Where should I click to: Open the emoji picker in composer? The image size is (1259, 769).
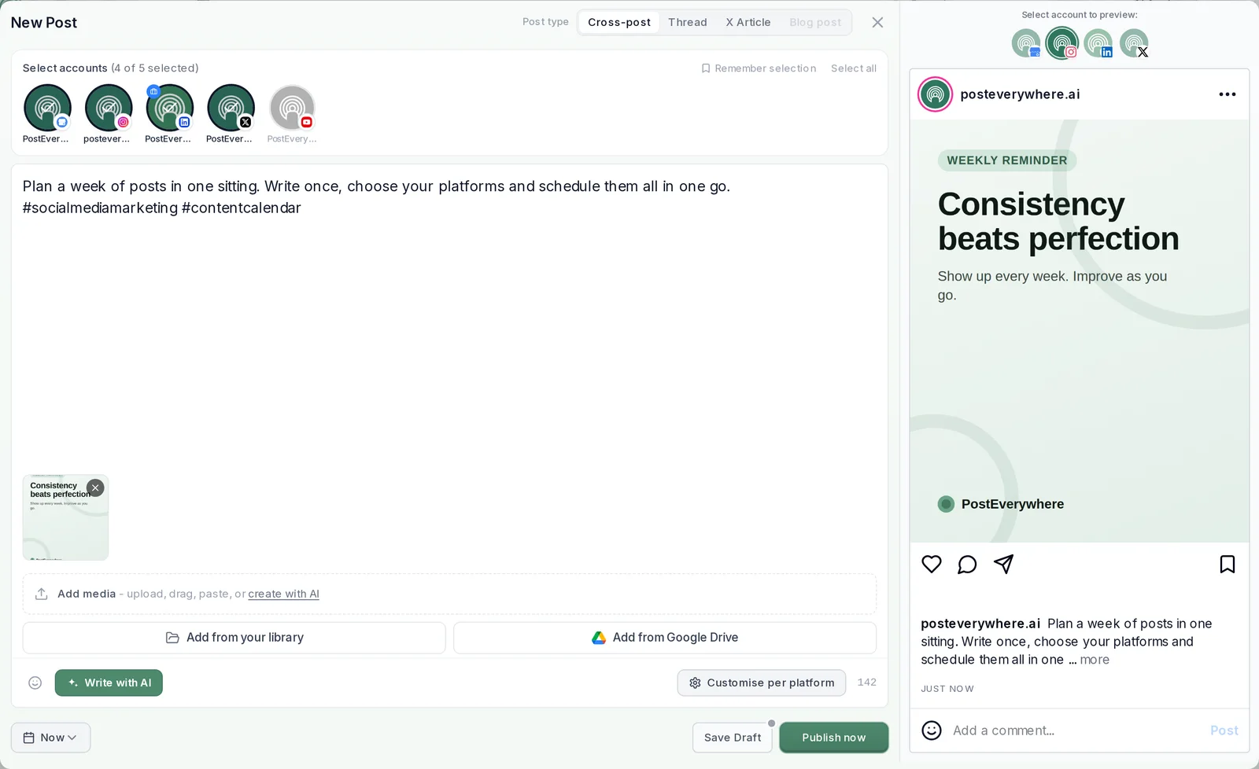[x=35, y=683]
